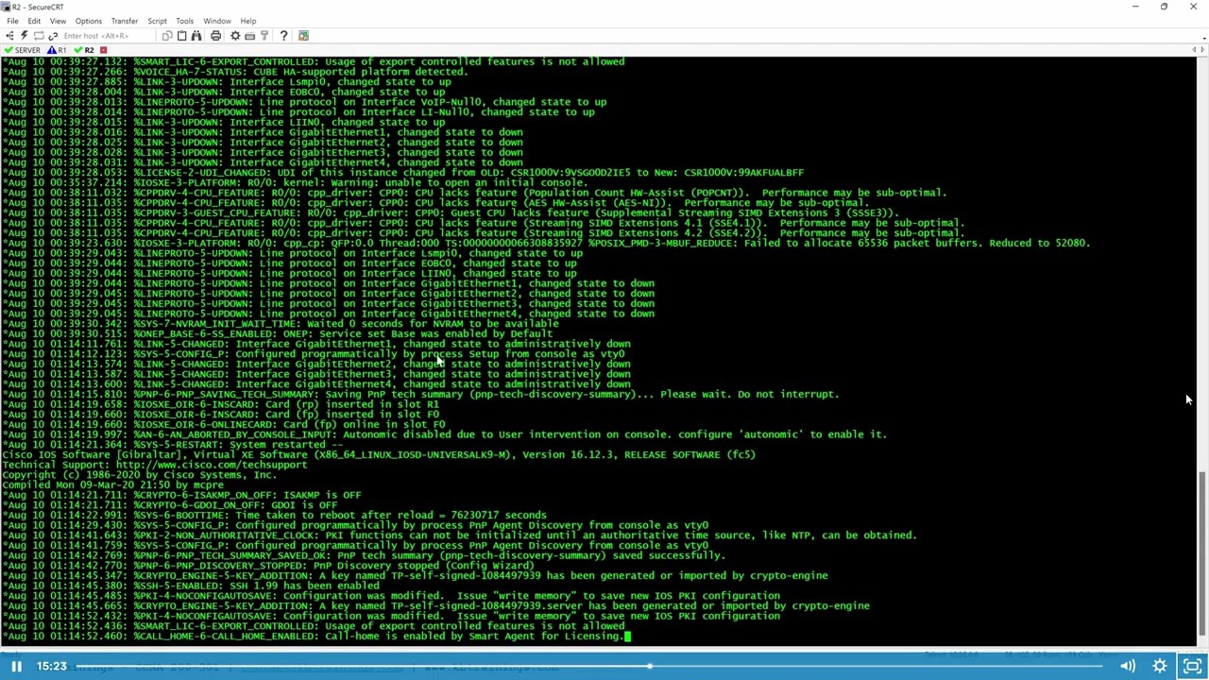Click the Public Key toolbar icon

(x=264, y=36)
